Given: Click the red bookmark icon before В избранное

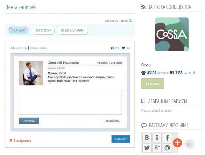Looking at the screenshot, I should click(11, 140).
